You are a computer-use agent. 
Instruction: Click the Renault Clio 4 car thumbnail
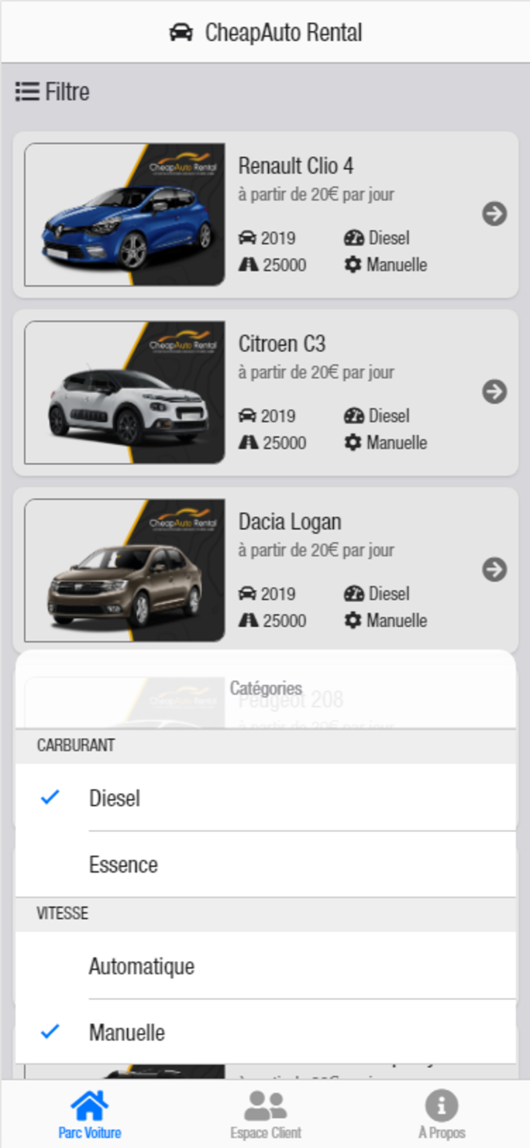pos(124,214)
